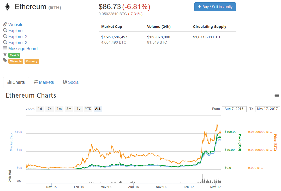Click the Rank 3 badge

pos(14,55)
